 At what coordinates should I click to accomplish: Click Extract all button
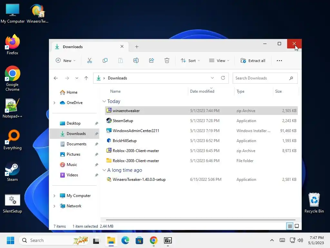(x=253, y=61)
